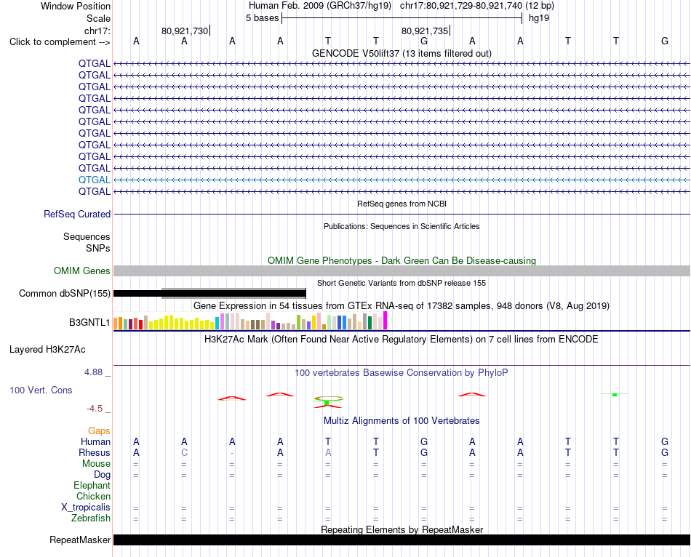Click the B3GNTL1 GTEx label
691x557 pixels.
coord(89,323)
